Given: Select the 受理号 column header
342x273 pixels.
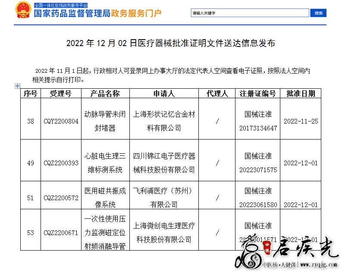Looking at the screenshot, I should 61,93.
